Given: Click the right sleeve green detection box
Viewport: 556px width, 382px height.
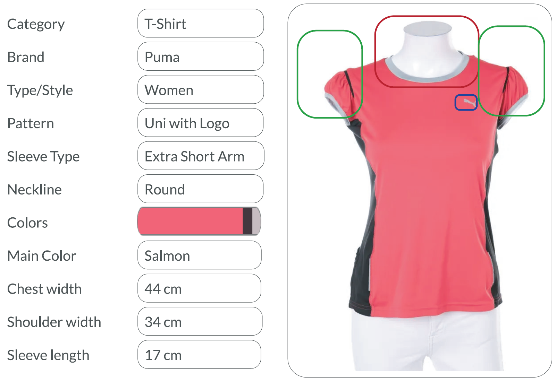Looking at the screenshot, I should [512, 71].
